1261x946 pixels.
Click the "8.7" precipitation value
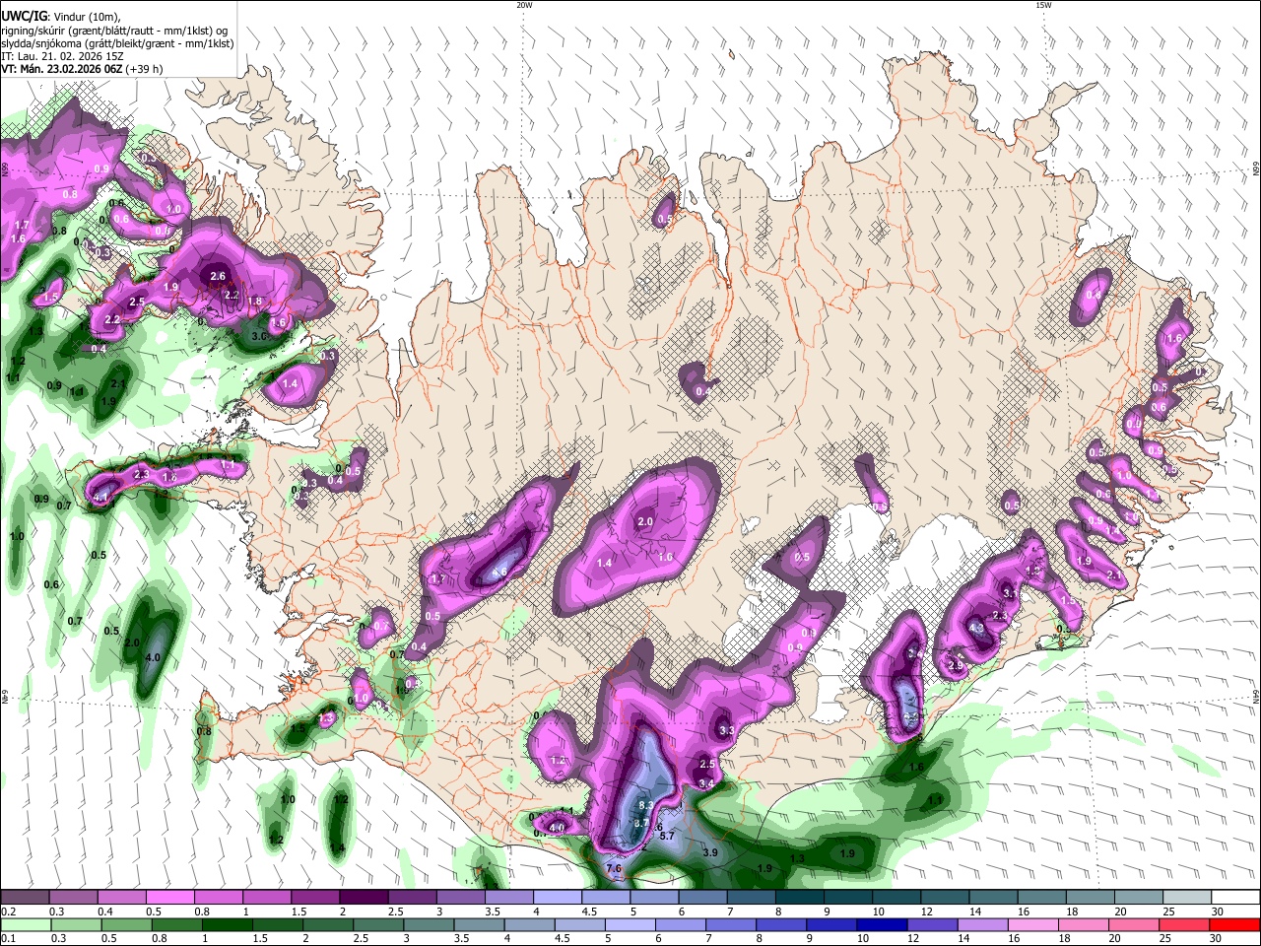click(x=640, y=824)
